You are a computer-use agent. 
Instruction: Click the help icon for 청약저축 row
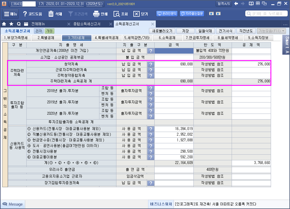click(x=151, y=64)
